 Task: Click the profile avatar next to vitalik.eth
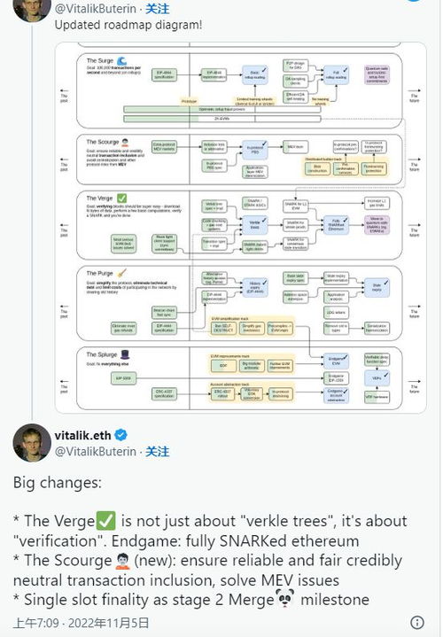(32, 443)
